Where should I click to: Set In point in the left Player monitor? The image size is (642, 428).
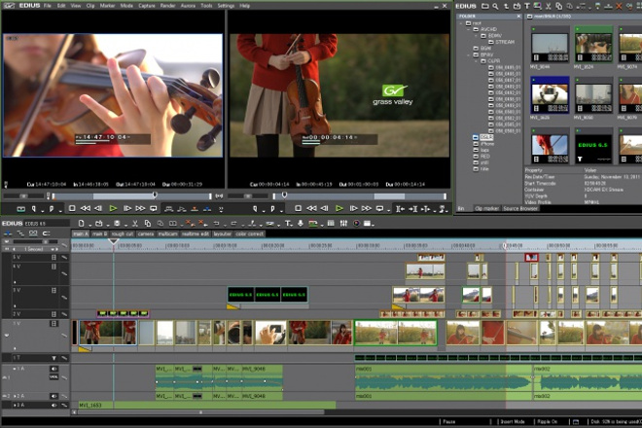click(x=34, y=209)
